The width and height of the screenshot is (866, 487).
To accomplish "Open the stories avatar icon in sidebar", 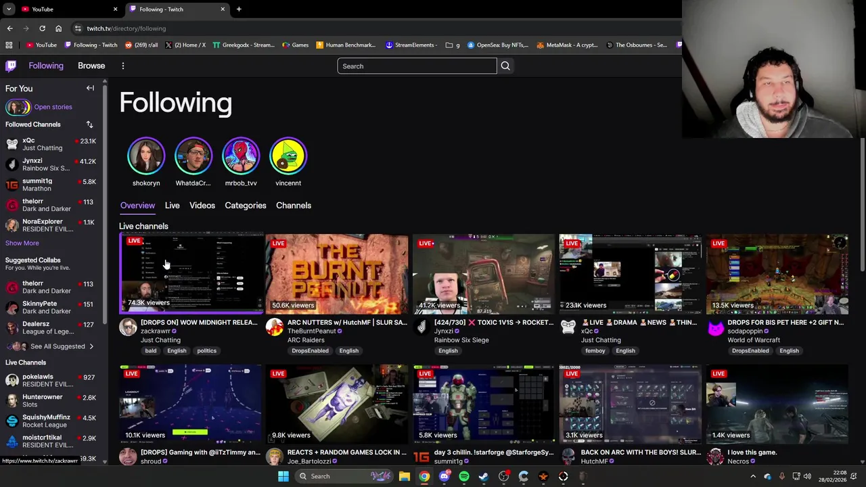I will click(x=18, y=107).
